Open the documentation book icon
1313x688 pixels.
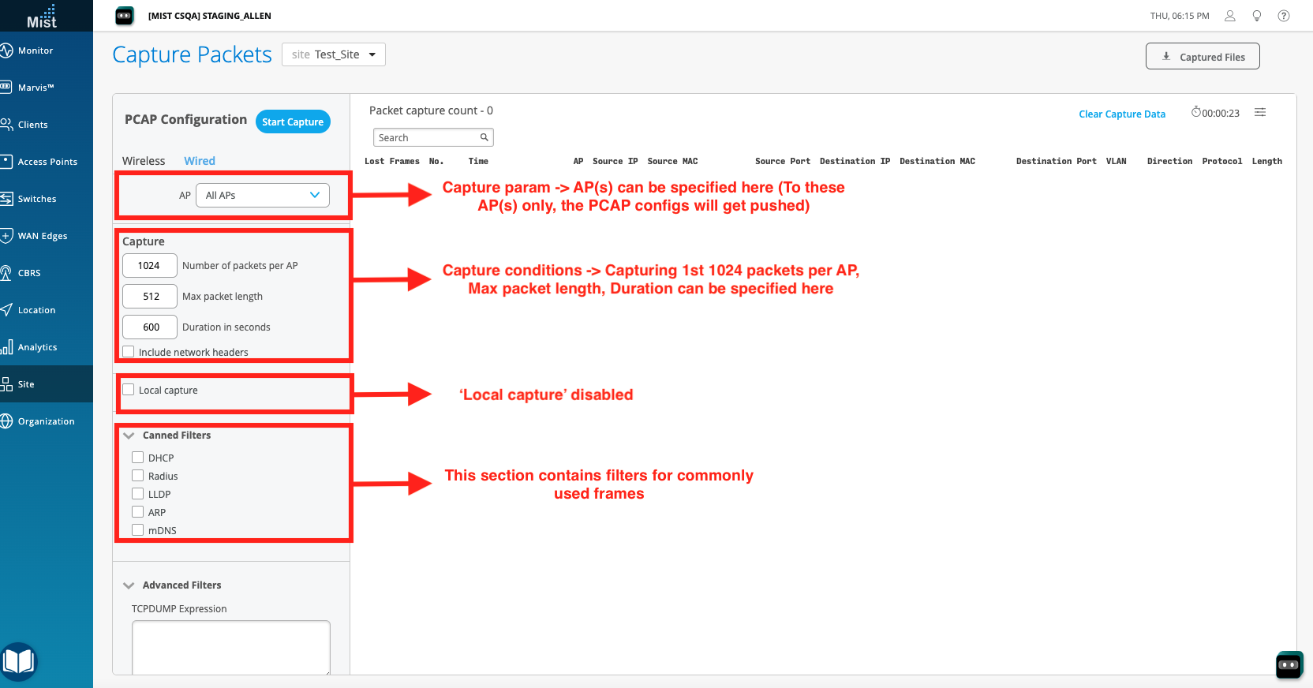pyautogui.click(x=19, y=661)
